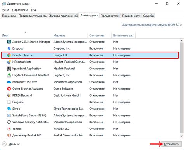This screenshot has width=184, height=150.
Task: Select the Adobe CS5.5 Service Manager name
Action: pyautogui.click(x=31, y=42)
